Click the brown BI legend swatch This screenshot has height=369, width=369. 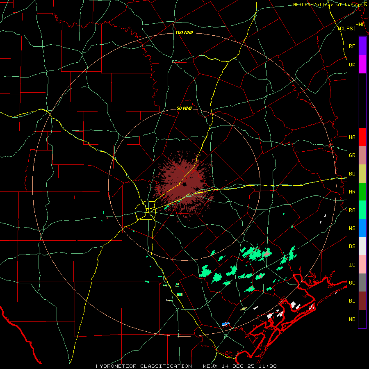(x=362, y=301)
